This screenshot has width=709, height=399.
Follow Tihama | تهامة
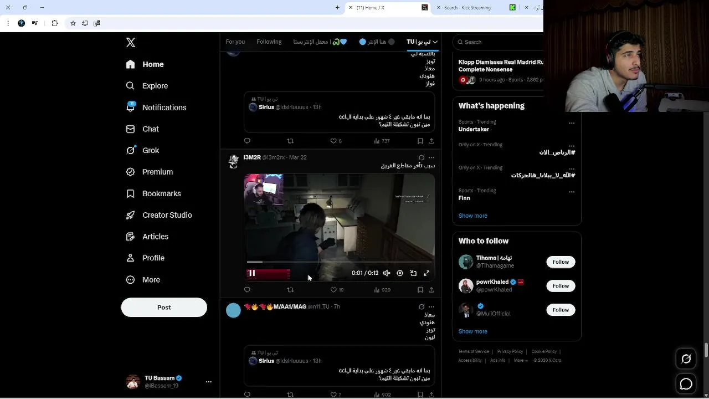click(x=561, y=262)
